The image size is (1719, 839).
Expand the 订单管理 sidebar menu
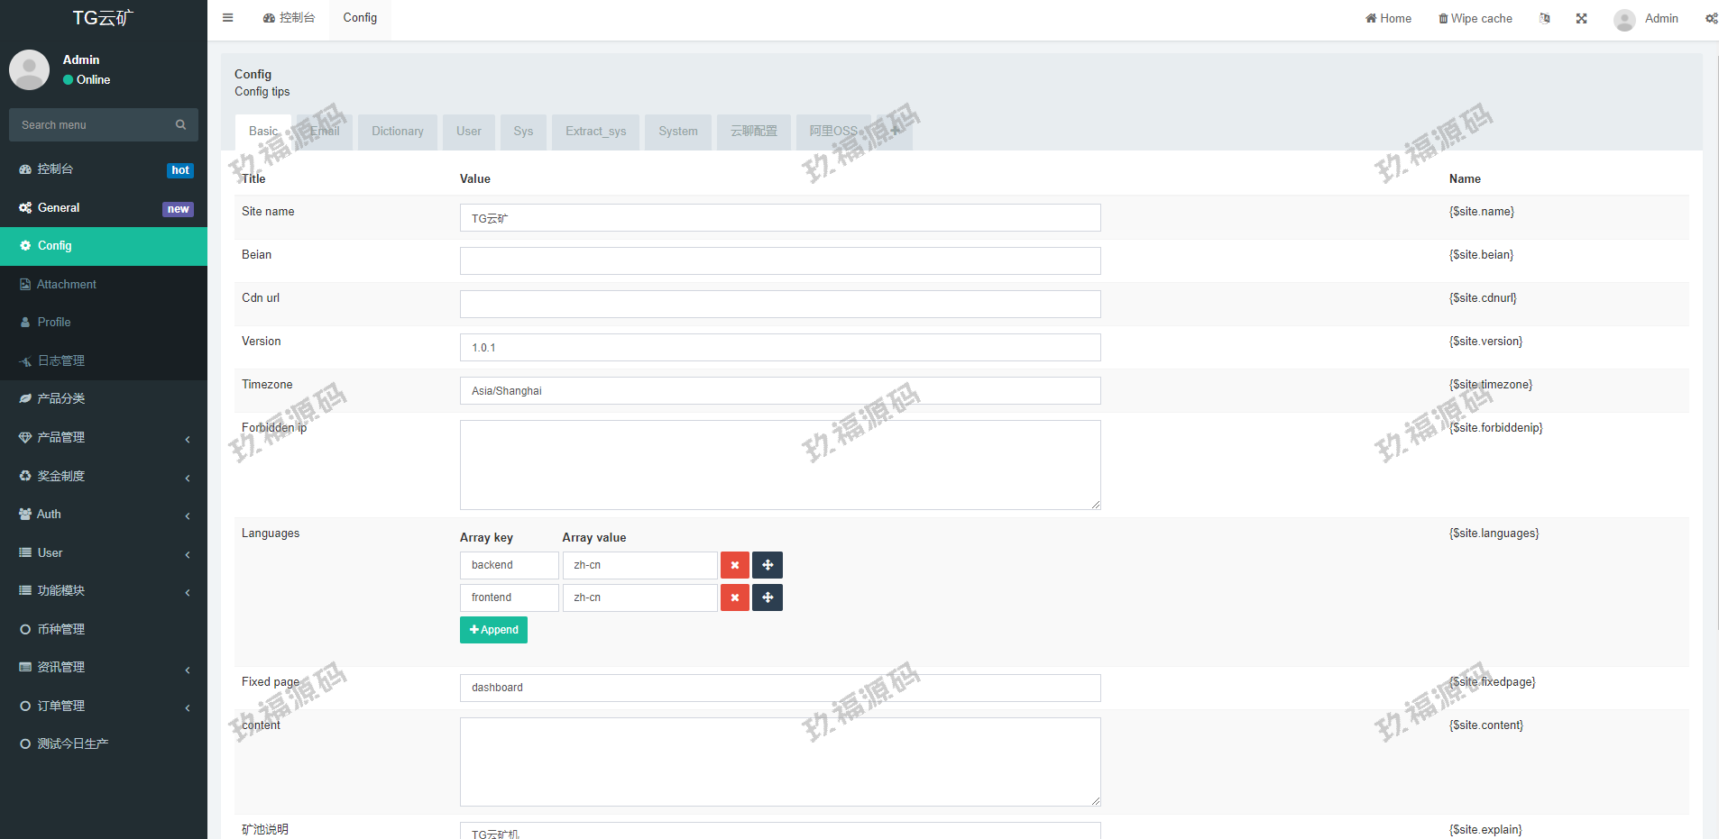click(104, 707)
